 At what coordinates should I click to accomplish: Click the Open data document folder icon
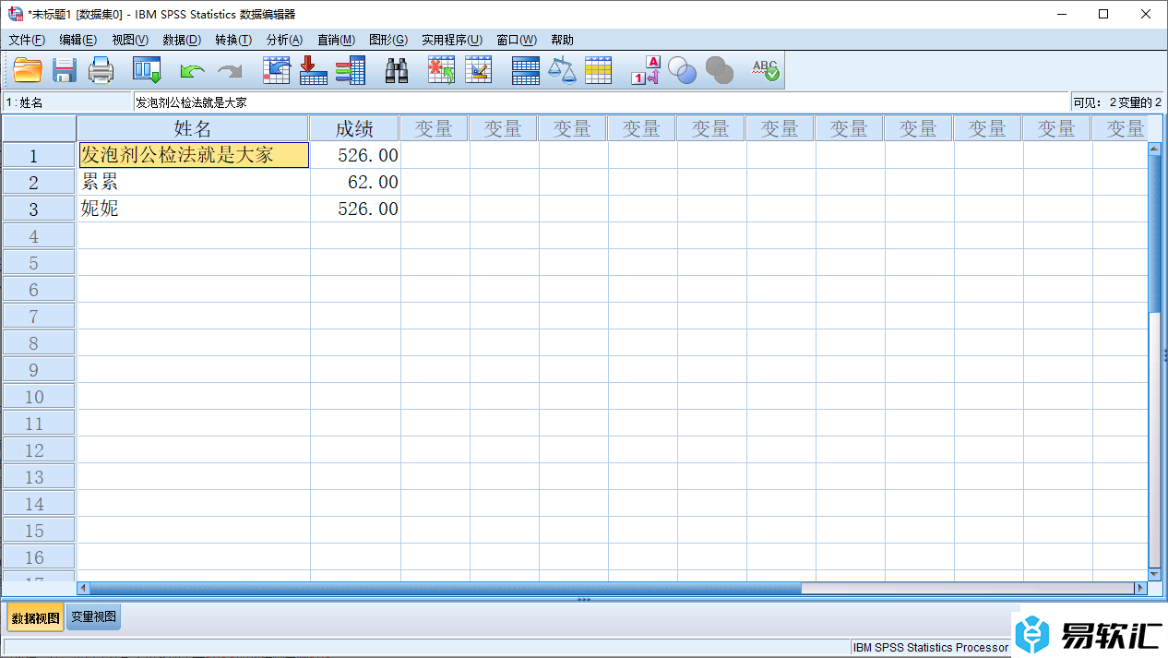tap(28, 70)
